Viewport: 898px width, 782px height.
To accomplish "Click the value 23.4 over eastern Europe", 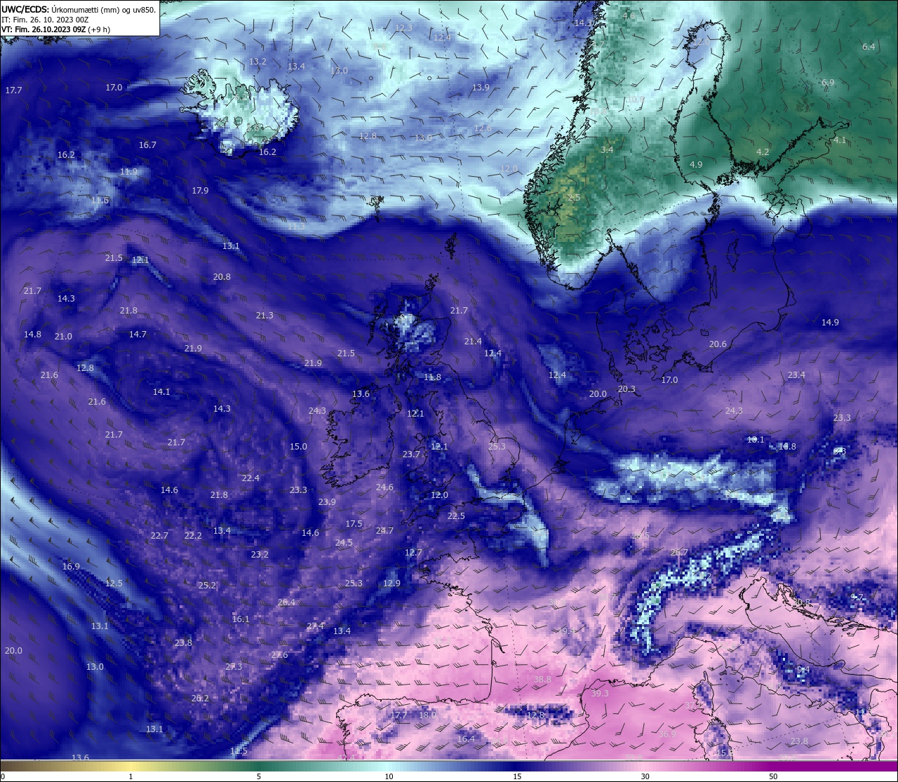I will pos(796,375).
